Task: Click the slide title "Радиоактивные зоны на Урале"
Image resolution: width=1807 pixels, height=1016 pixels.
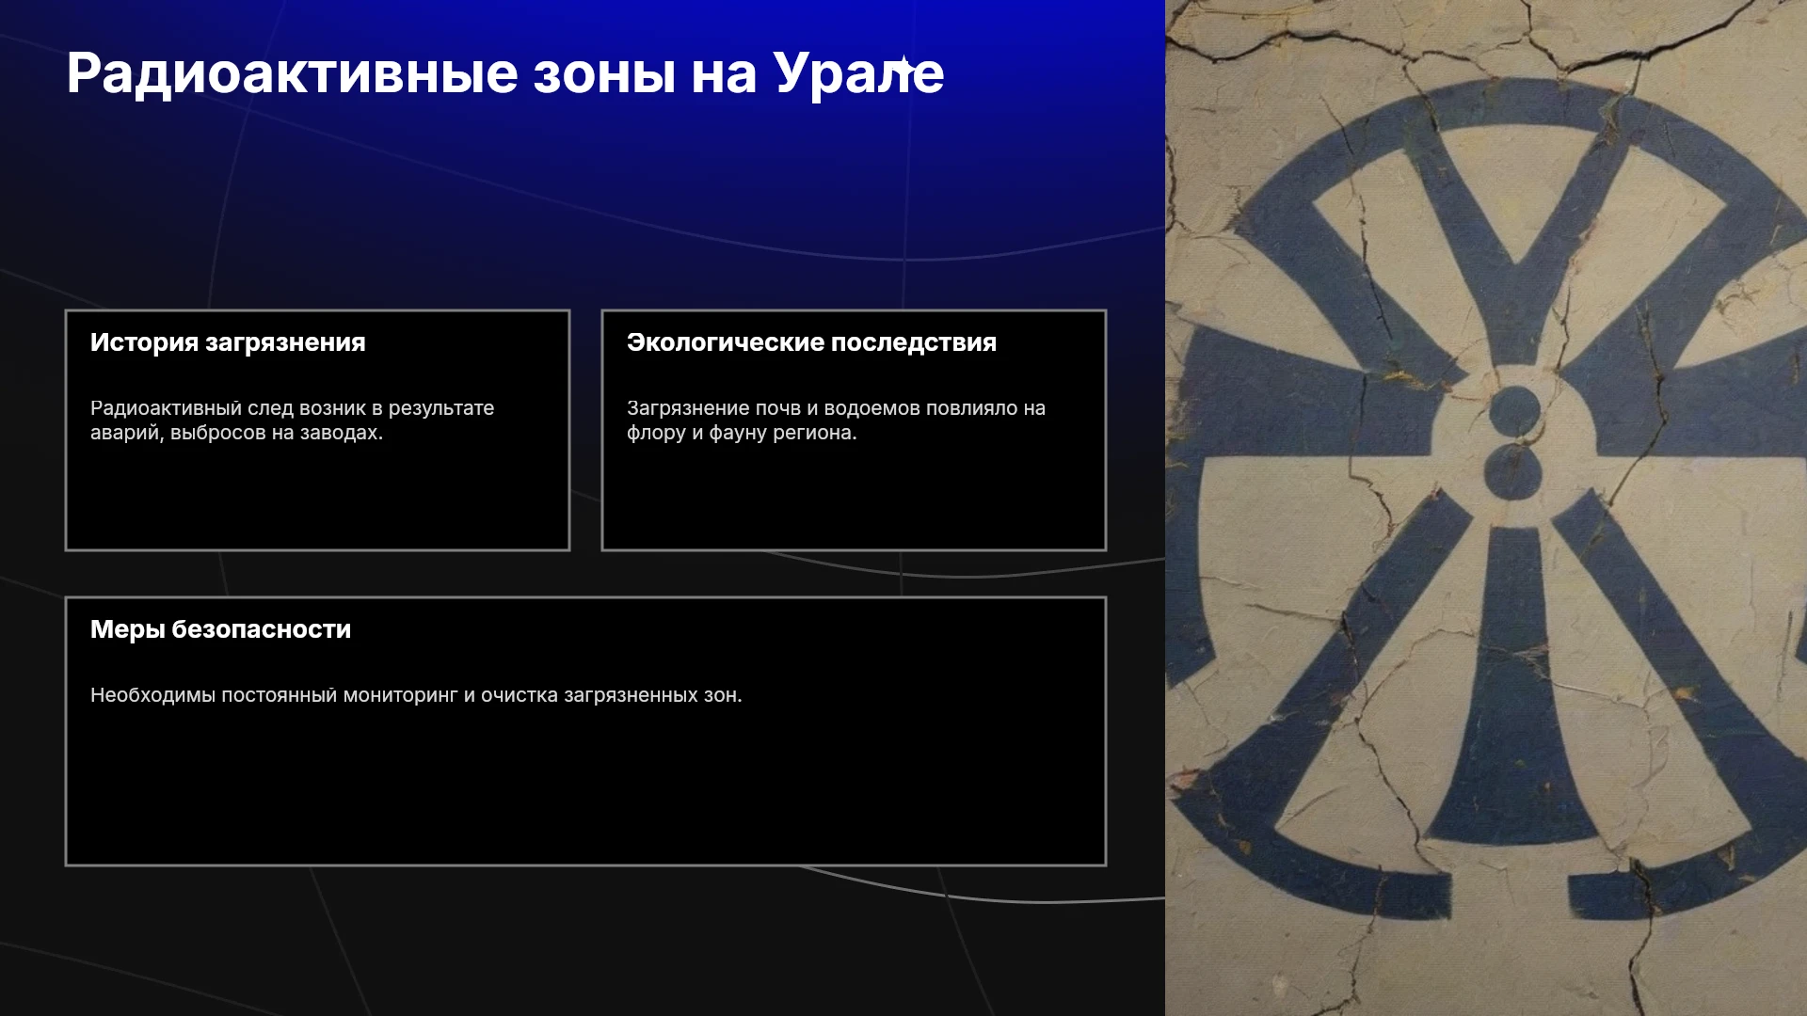Action: (x=505, y=74)
